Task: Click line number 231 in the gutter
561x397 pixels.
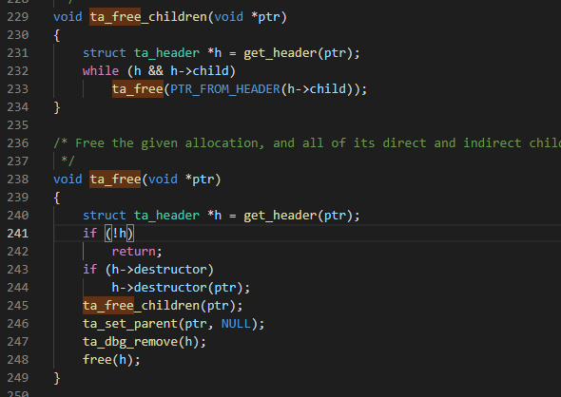Action: [17, 53]
